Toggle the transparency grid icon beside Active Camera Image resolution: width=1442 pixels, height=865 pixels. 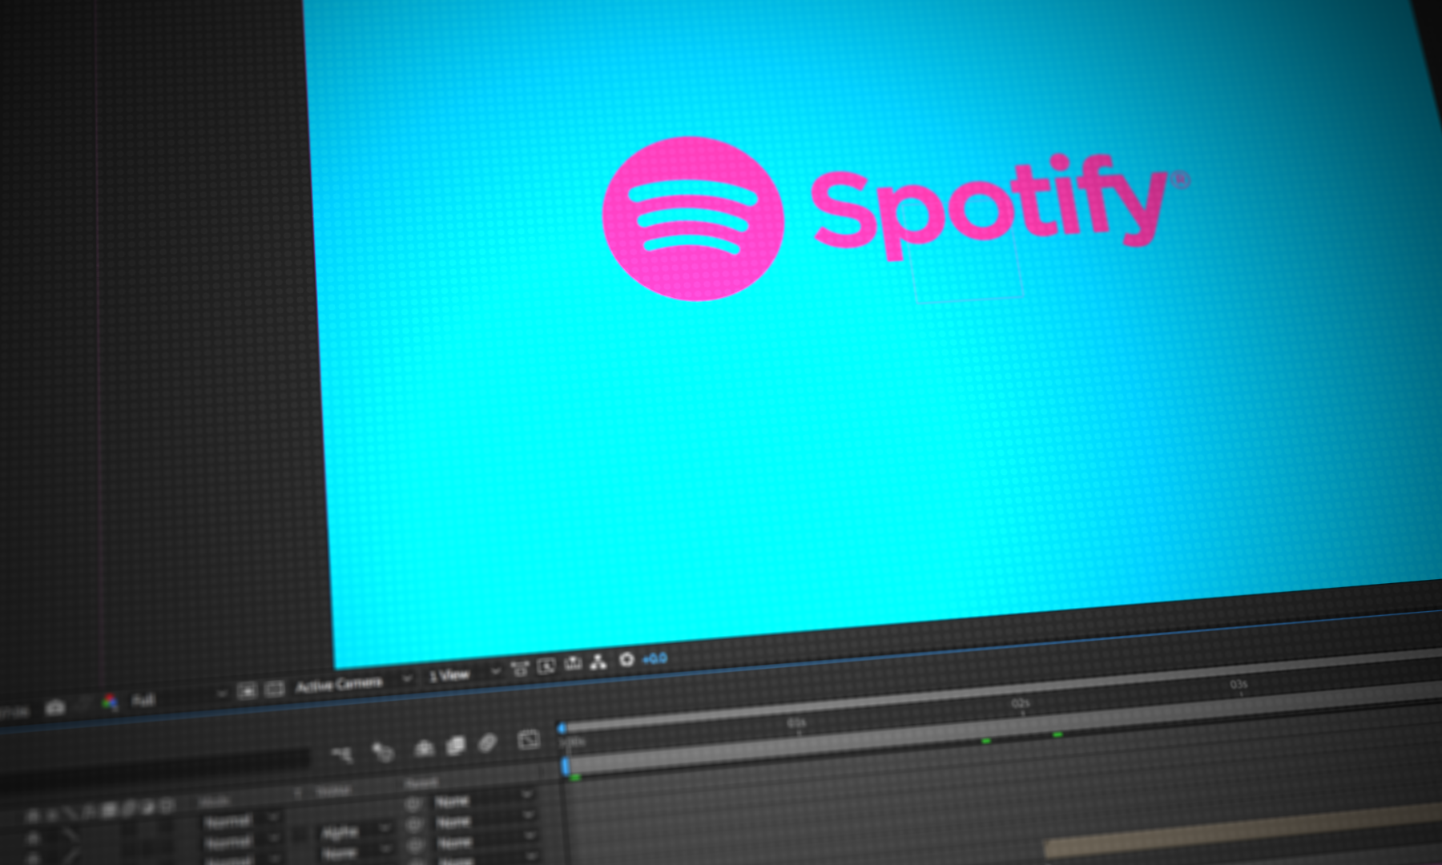[x=274, y=689]
